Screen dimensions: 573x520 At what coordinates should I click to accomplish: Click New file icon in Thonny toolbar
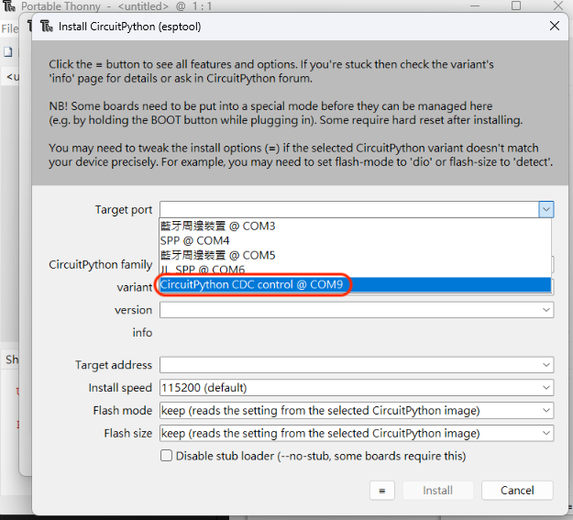point(8,52)
